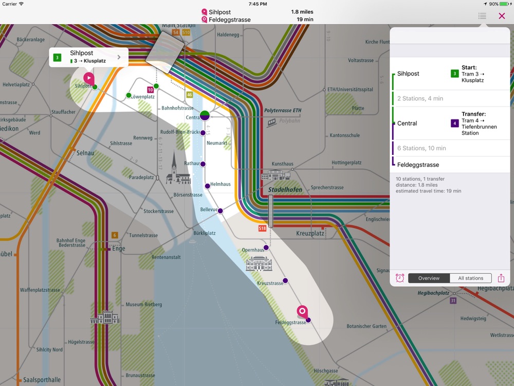Close the route with the pink X

[502, 16]
